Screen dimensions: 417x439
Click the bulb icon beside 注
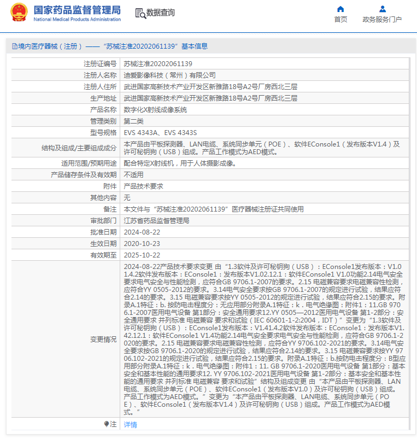click(107, 424)
